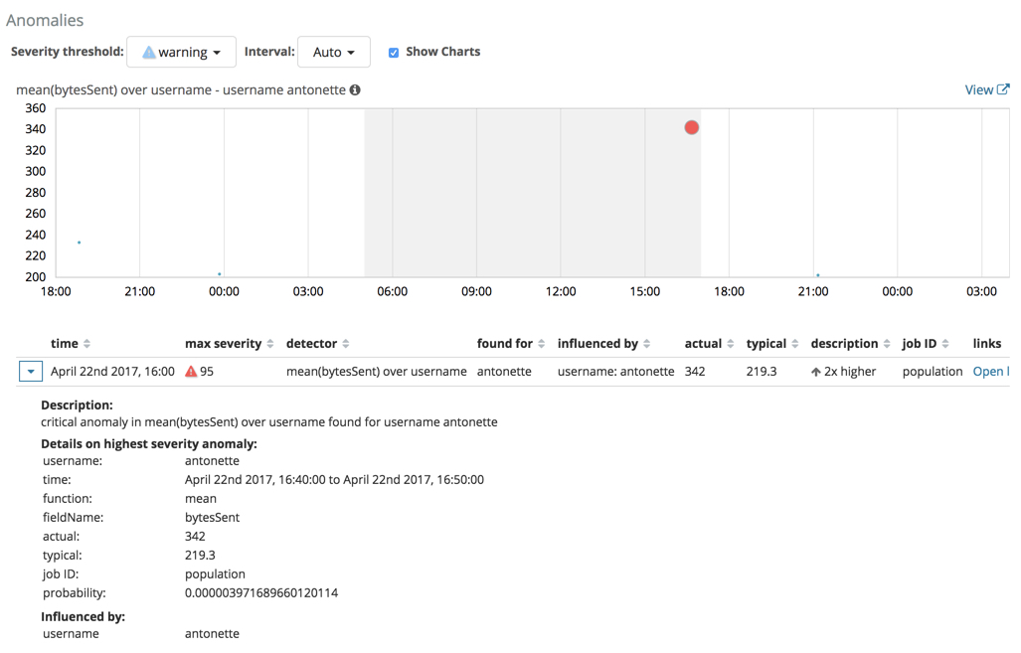
Task: Open the Interval Auto dropdown
Action: pyautogui.click(x=333, y=52)
